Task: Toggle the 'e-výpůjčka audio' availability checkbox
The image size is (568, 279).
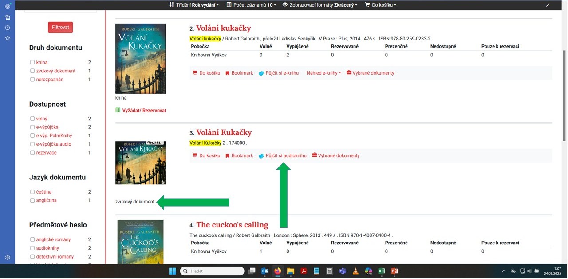Action: pyautogui.click(x=32, y=144)
